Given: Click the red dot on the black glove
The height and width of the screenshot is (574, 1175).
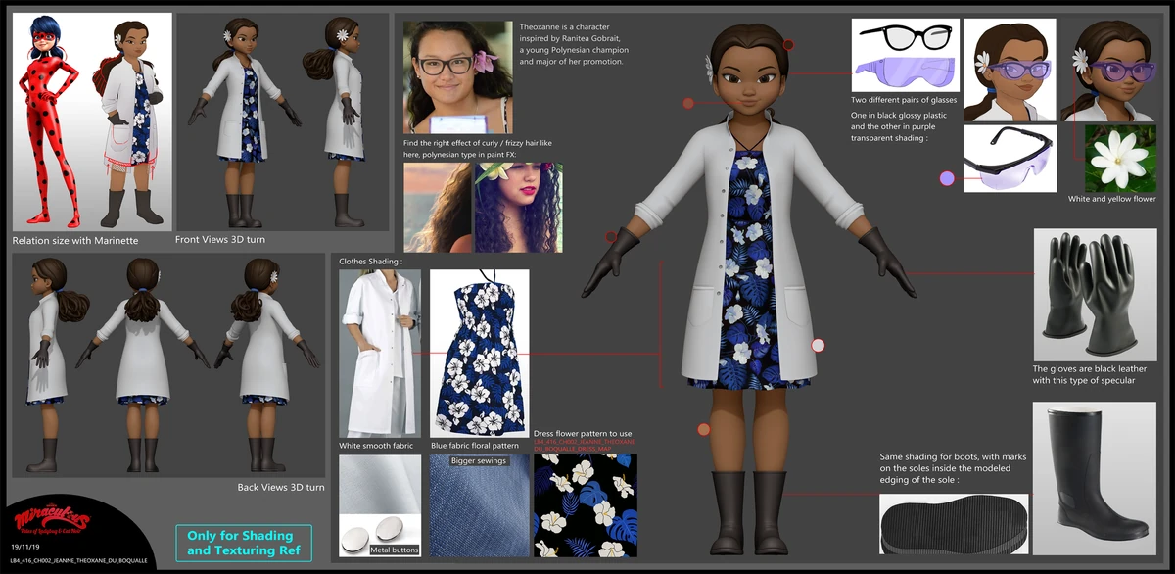Looking at the screenshot, I should pyautogui.click(x=610, y=236).
